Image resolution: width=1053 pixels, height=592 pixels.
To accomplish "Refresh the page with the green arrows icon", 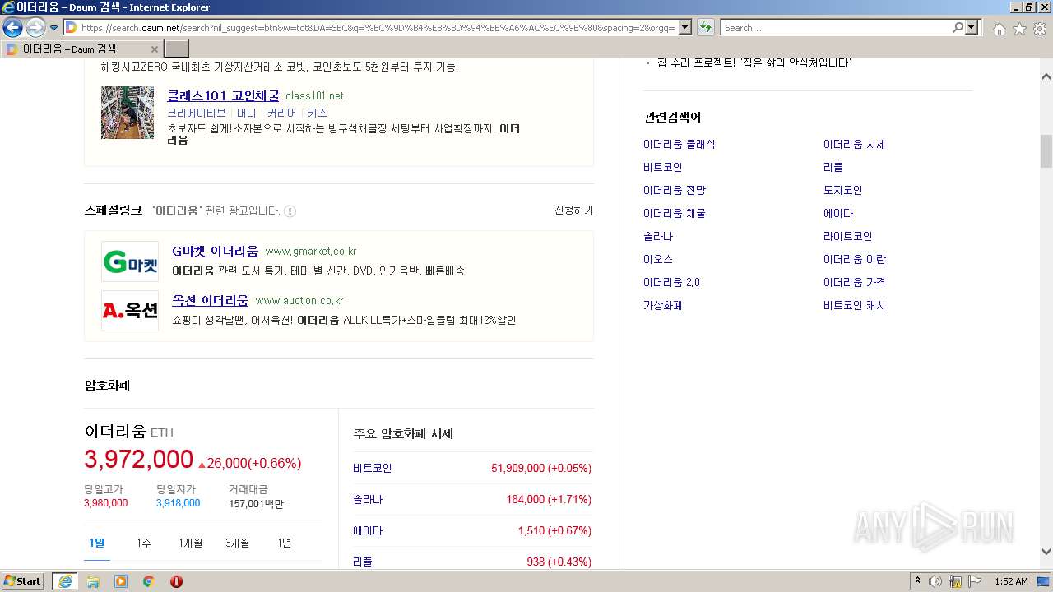I will coord(705,28).
